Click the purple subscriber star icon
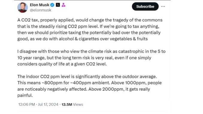Screen dimensions: 203x114 63,5
